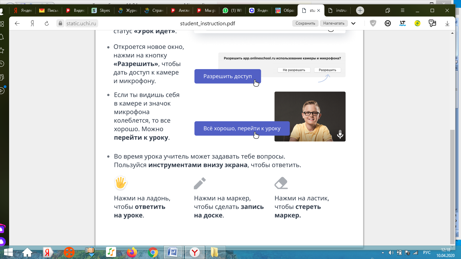Open the orange film reel app
Screen dimensions: 461x259
click(x=69, y=252)
